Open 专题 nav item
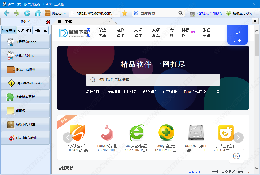Viewport: 260px width, 175px height. pyautogui.click(x=172, y=33)
